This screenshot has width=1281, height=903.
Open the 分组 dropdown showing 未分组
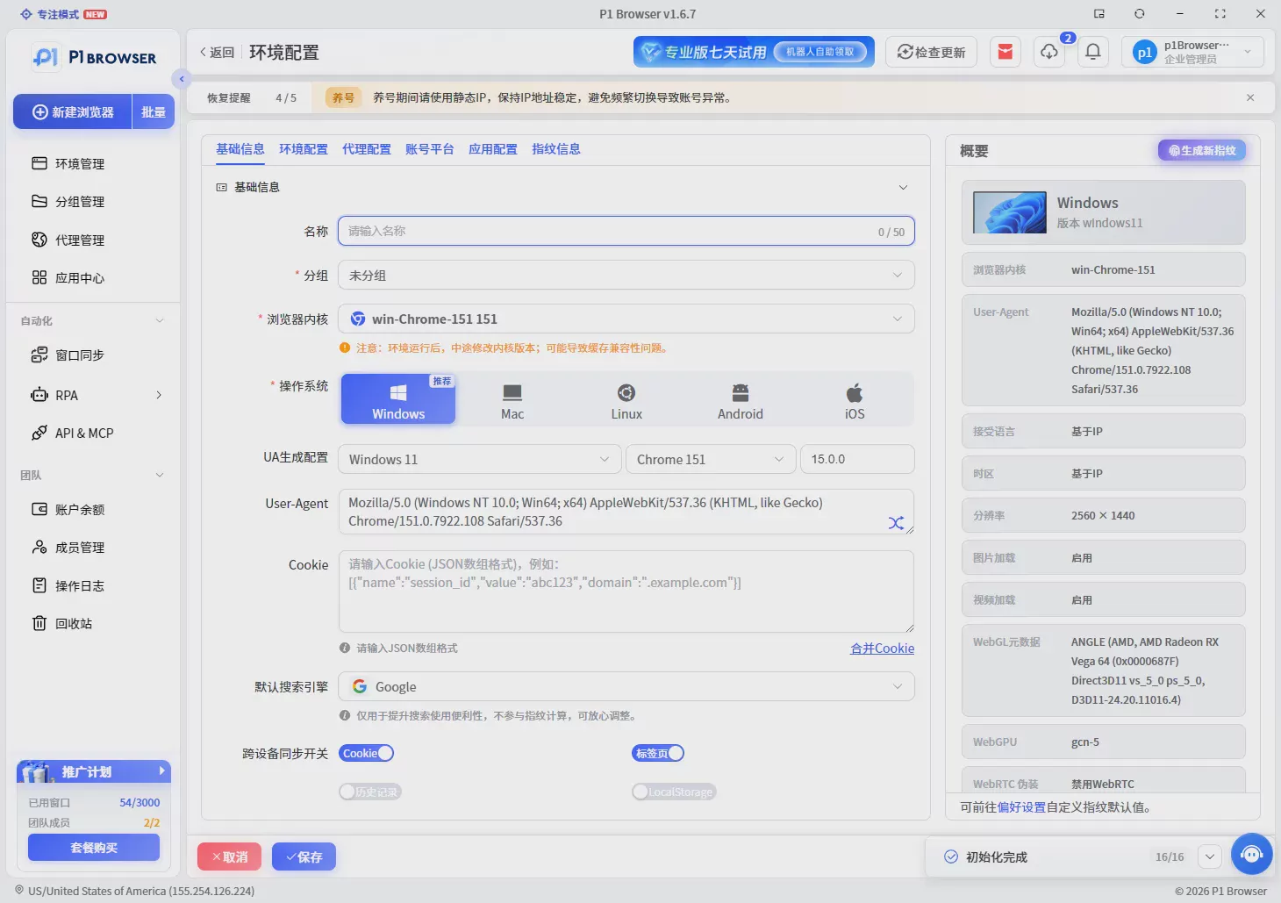coord(626,275)
